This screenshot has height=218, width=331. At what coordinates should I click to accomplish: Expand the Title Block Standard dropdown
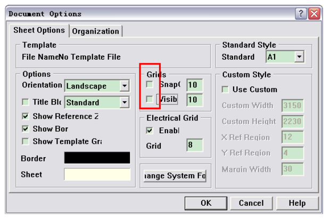124,102
